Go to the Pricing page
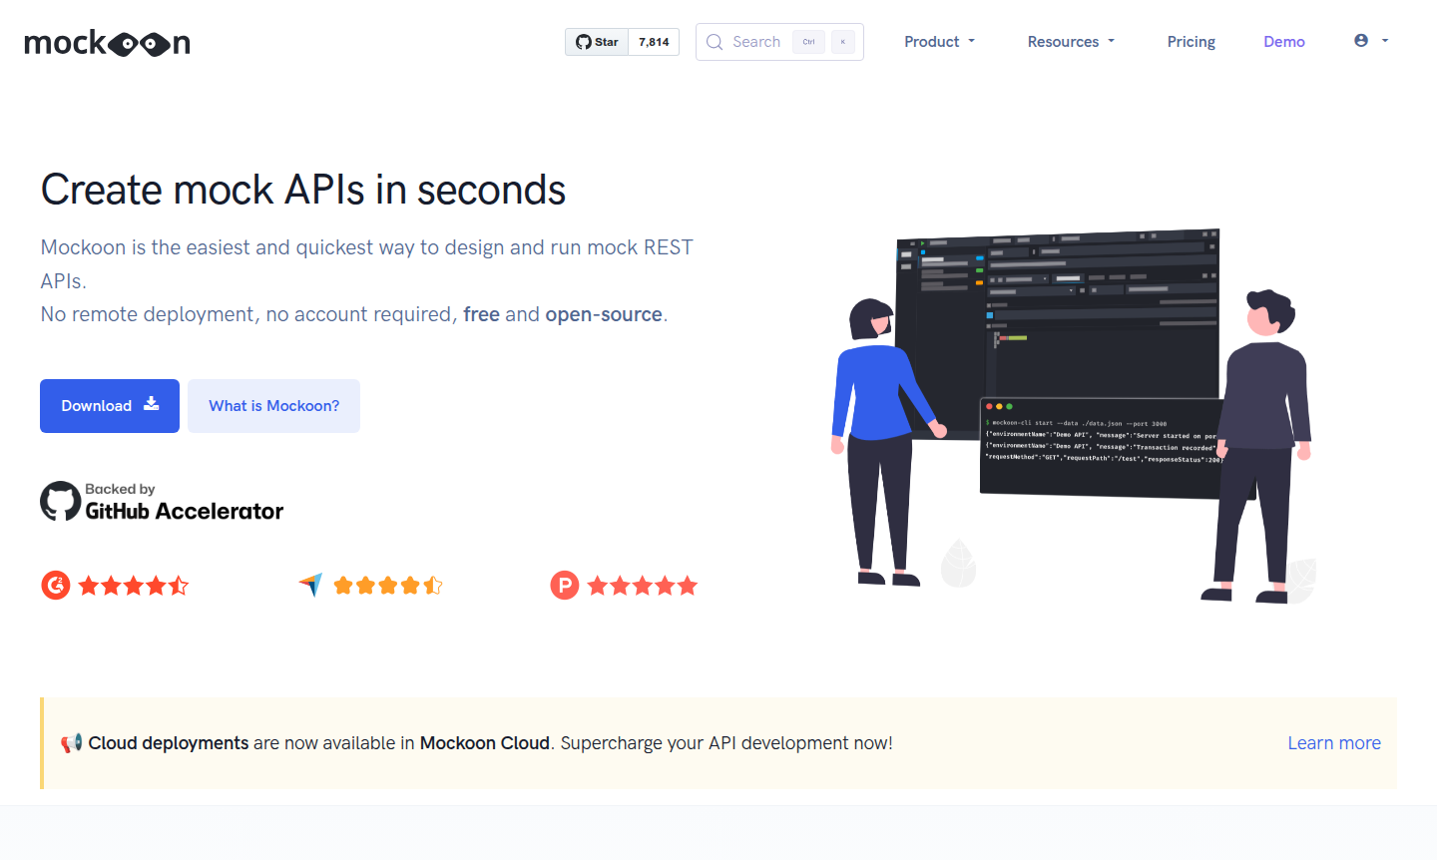The width and height of the screenshot is (1437, 860). [1191, 42]
